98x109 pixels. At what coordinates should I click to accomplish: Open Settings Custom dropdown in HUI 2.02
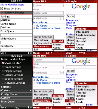[x=16, y=20]
